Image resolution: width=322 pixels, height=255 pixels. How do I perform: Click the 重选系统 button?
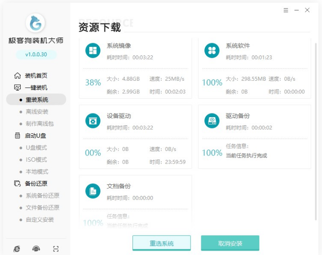pos(162,243)
